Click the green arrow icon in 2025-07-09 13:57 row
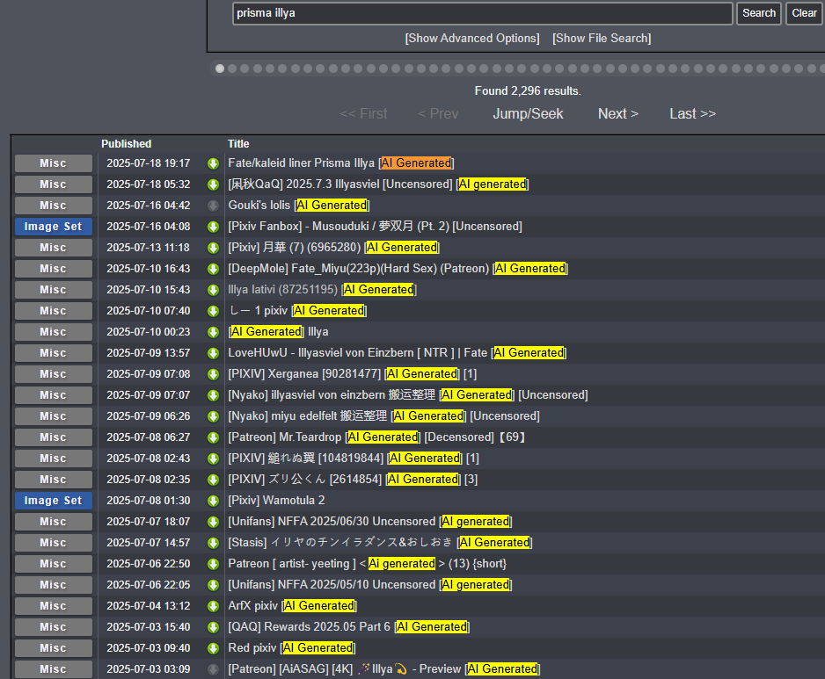 pos(213,353)
